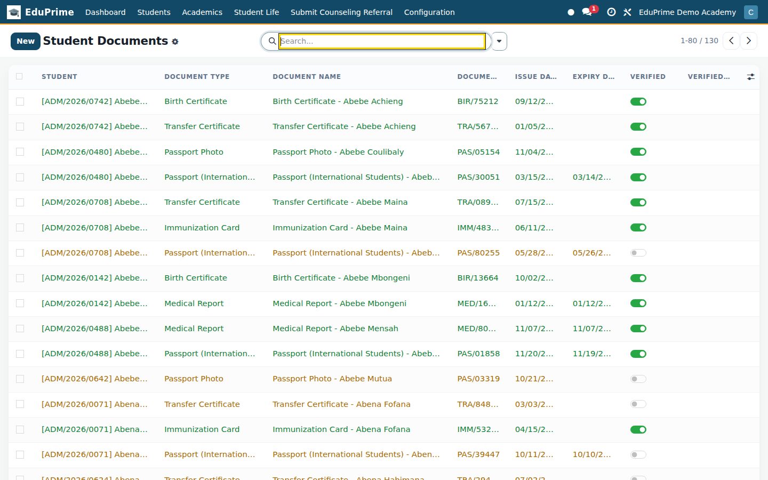Toggle verified for Transfer Certificate - Abena Fofana

638,404
